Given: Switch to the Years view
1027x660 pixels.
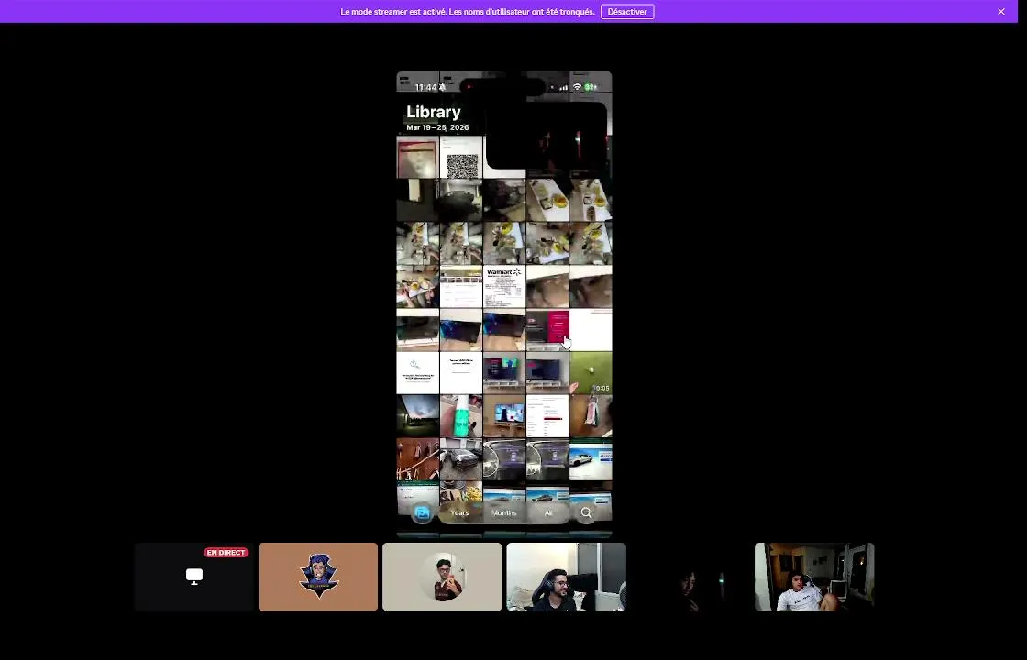Looking at the screenshot, I should point(459,513).
